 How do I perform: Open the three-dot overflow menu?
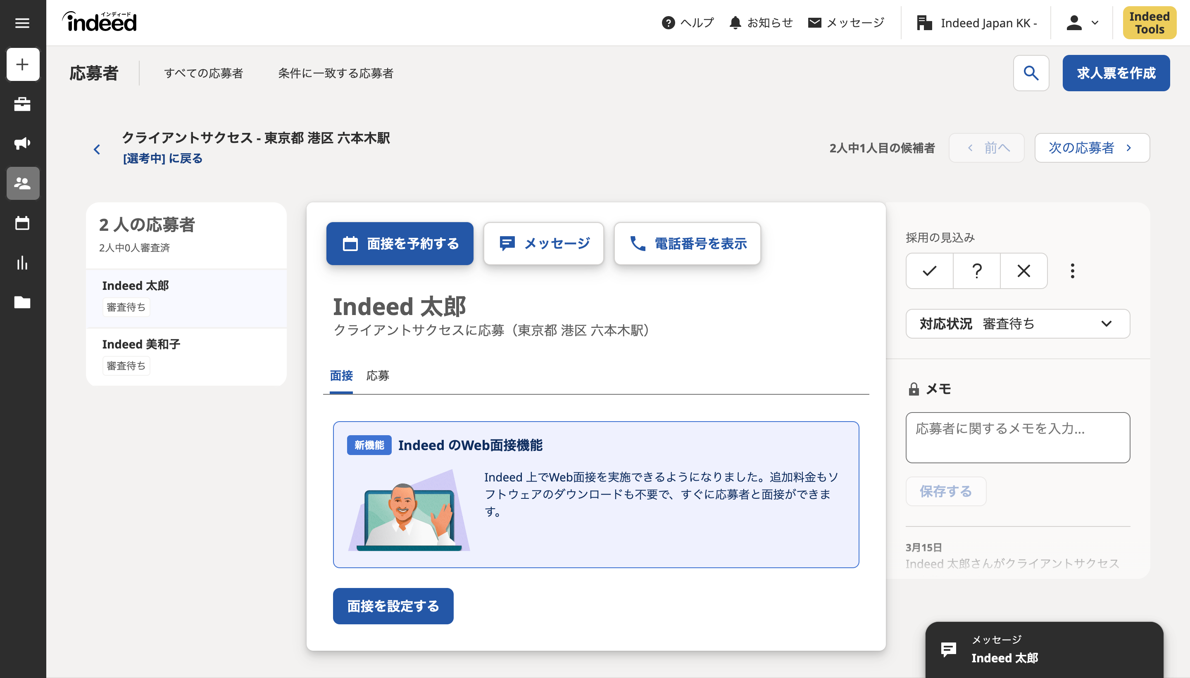[1072, 270]
